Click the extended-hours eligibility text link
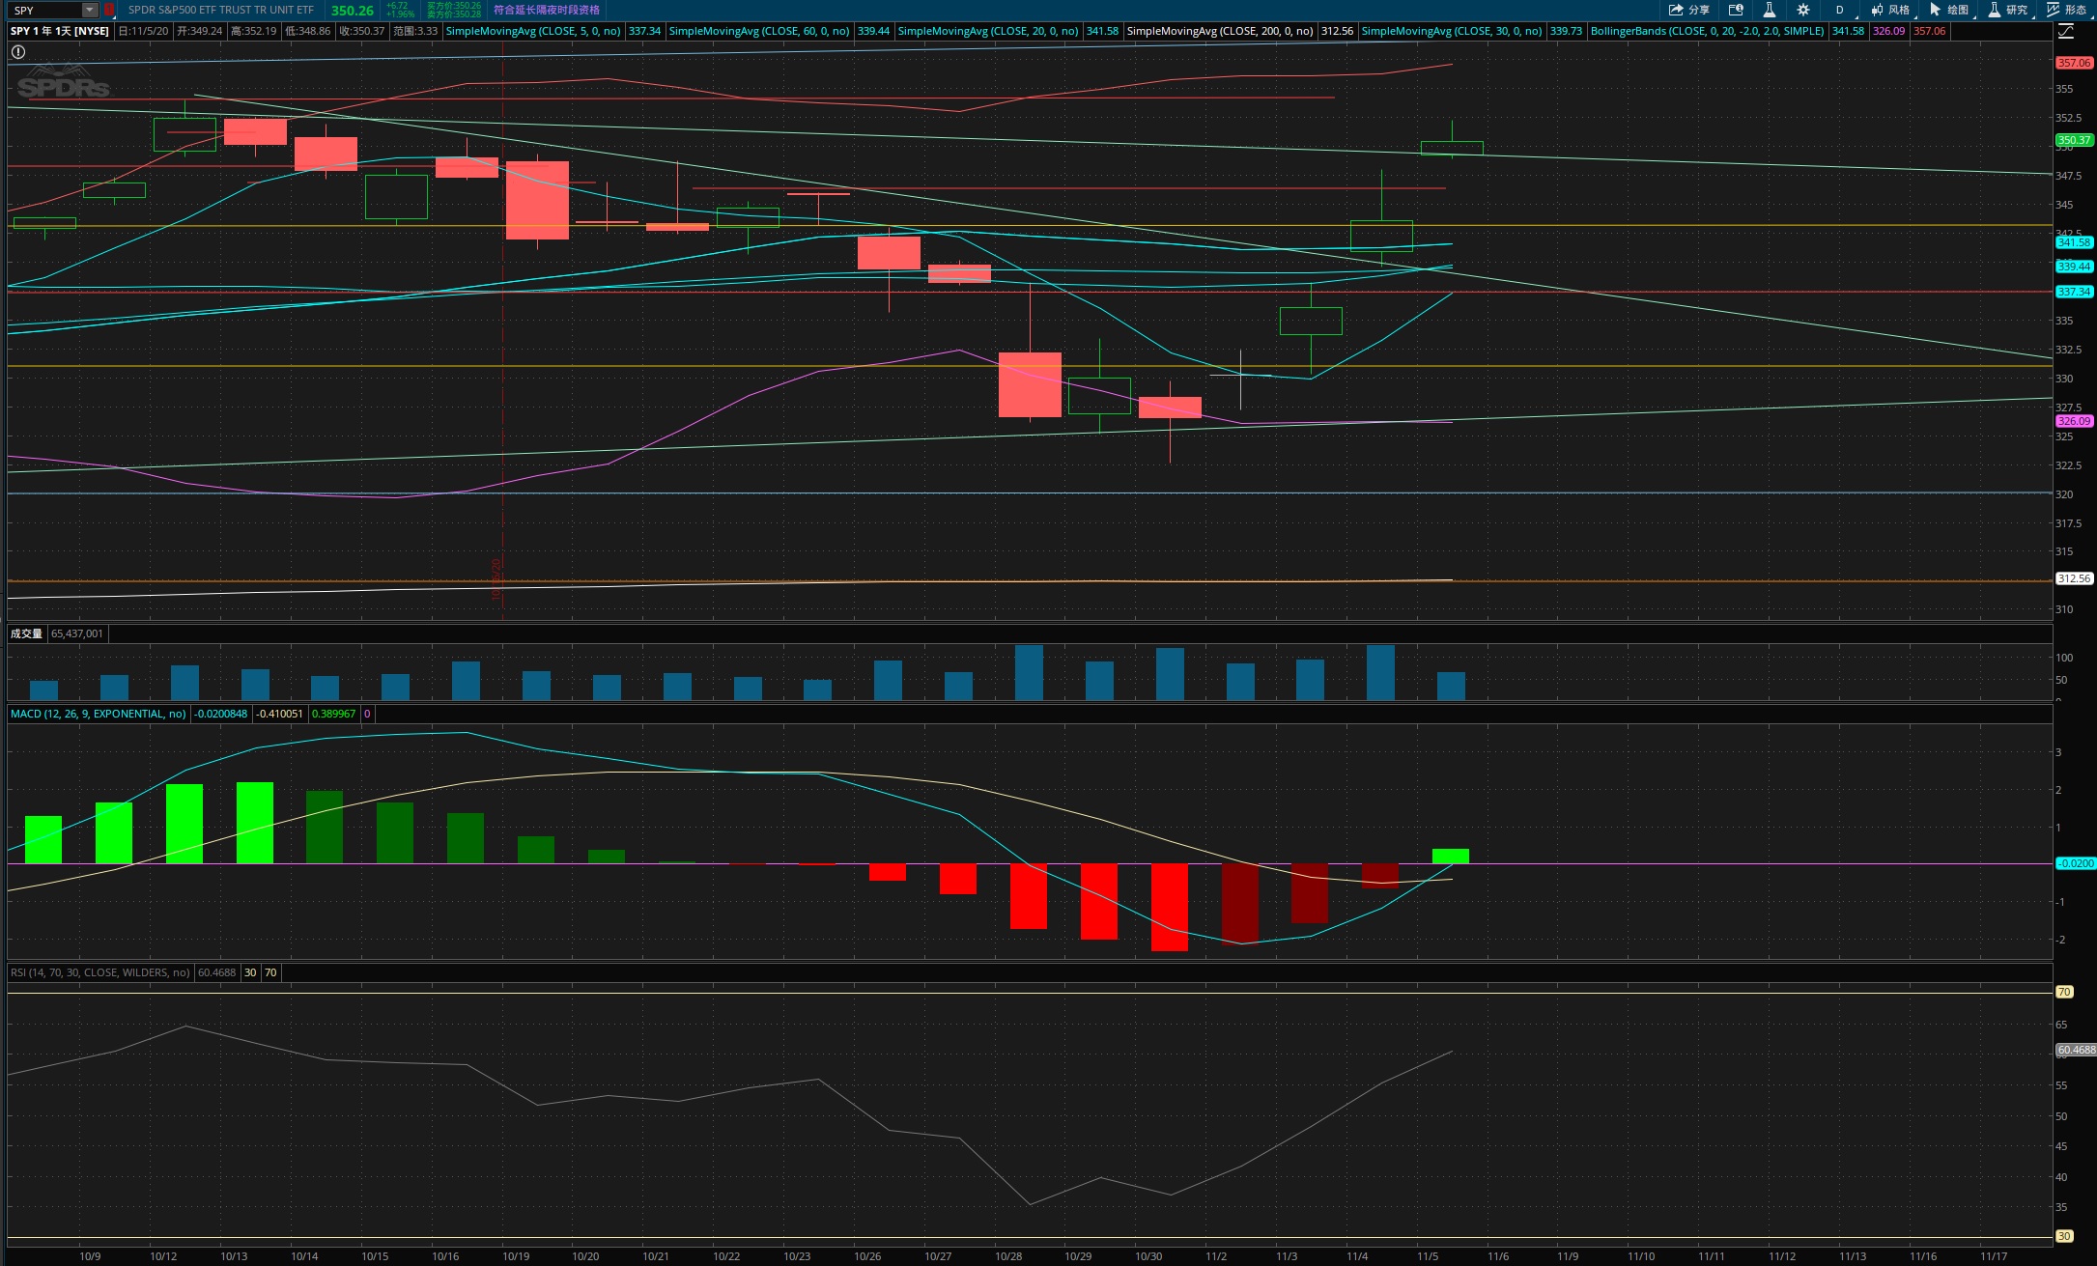Viewport: 2097px width, 1266px height. (547, 10)
